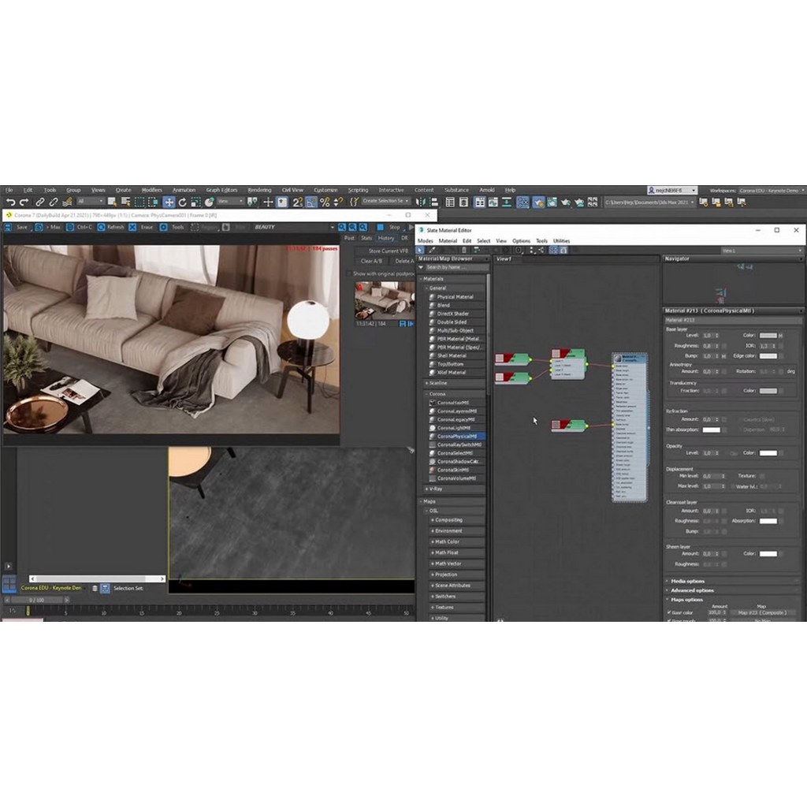
Task: Switch to the History tab in VFB
Action: (x=385, y=238)
